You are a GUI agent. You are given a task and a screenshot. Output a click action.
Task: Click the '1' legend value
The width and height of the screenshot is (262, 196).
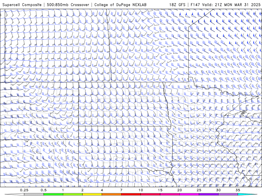click(x=63, y=190)
